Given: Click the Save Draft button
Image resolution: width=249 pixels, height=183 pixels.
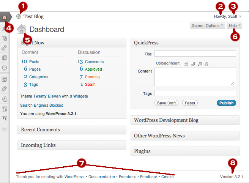Looking at the screenshot, I should click(x=166, y=103).
